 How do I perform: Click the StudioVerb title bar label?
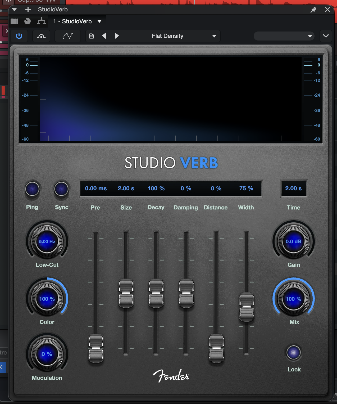(x=52, y=10)
